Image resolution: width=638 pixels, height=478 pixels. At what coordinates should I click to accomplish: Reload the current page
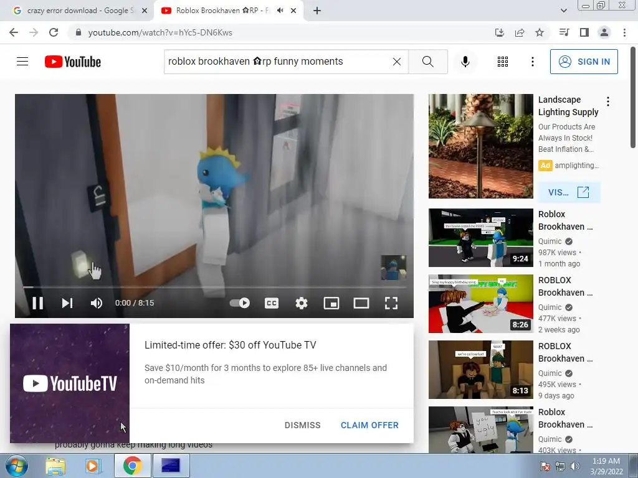click(54, 32)
